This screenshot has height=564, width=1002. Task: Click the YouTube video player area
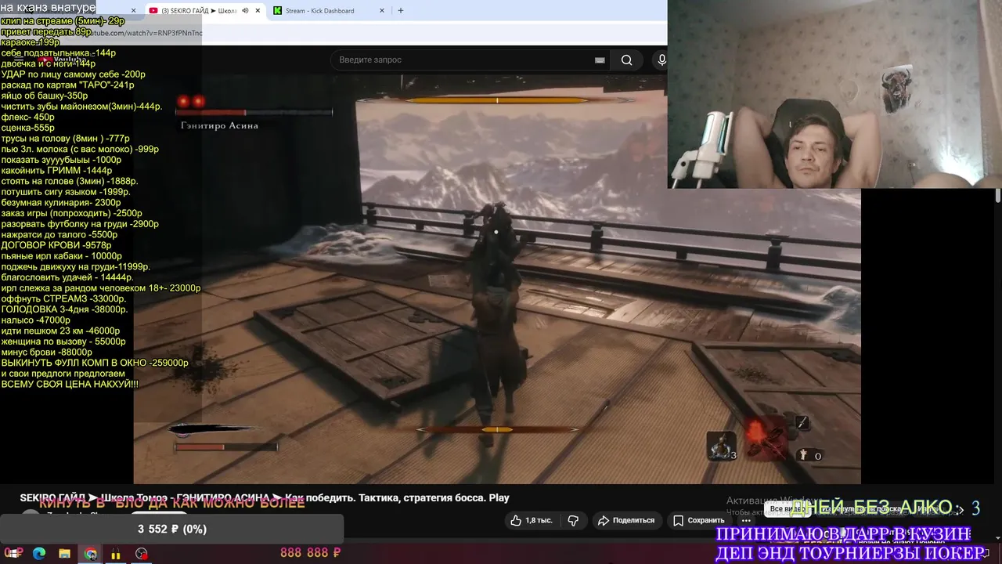click(497, 280)
